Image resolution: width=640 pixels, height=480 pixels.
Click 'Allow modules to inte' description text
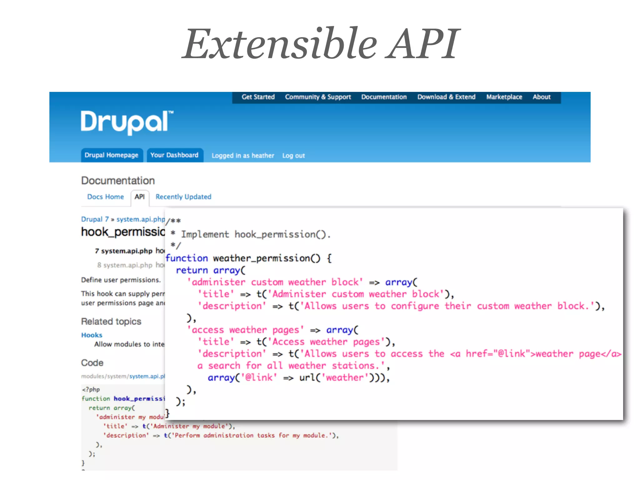pyautogui.click(x=129, y=344)
